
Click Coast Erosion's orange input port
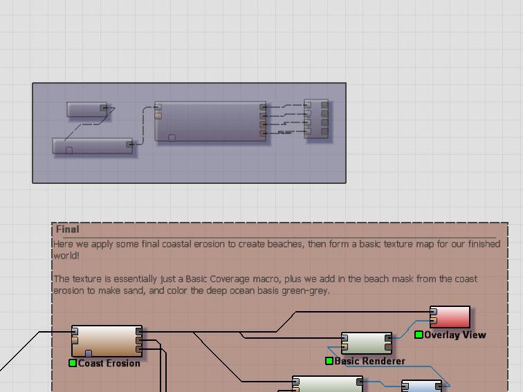pos(75,340)
